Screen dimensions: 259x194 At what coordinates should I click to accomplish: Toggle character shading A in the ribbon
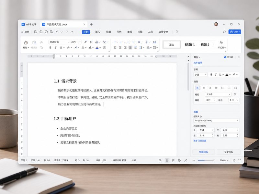(104, 48)
